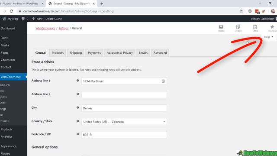Close the General Settings browser tab
The image size is (277, 156).
[x=93, y=3]
